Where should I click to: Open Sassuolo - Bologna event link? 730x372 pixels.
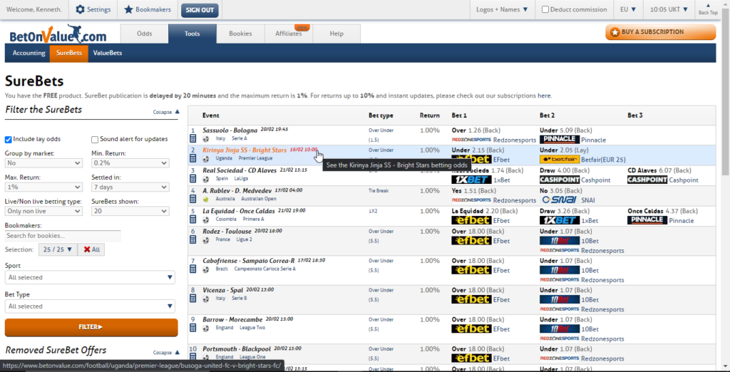[230, 130]
